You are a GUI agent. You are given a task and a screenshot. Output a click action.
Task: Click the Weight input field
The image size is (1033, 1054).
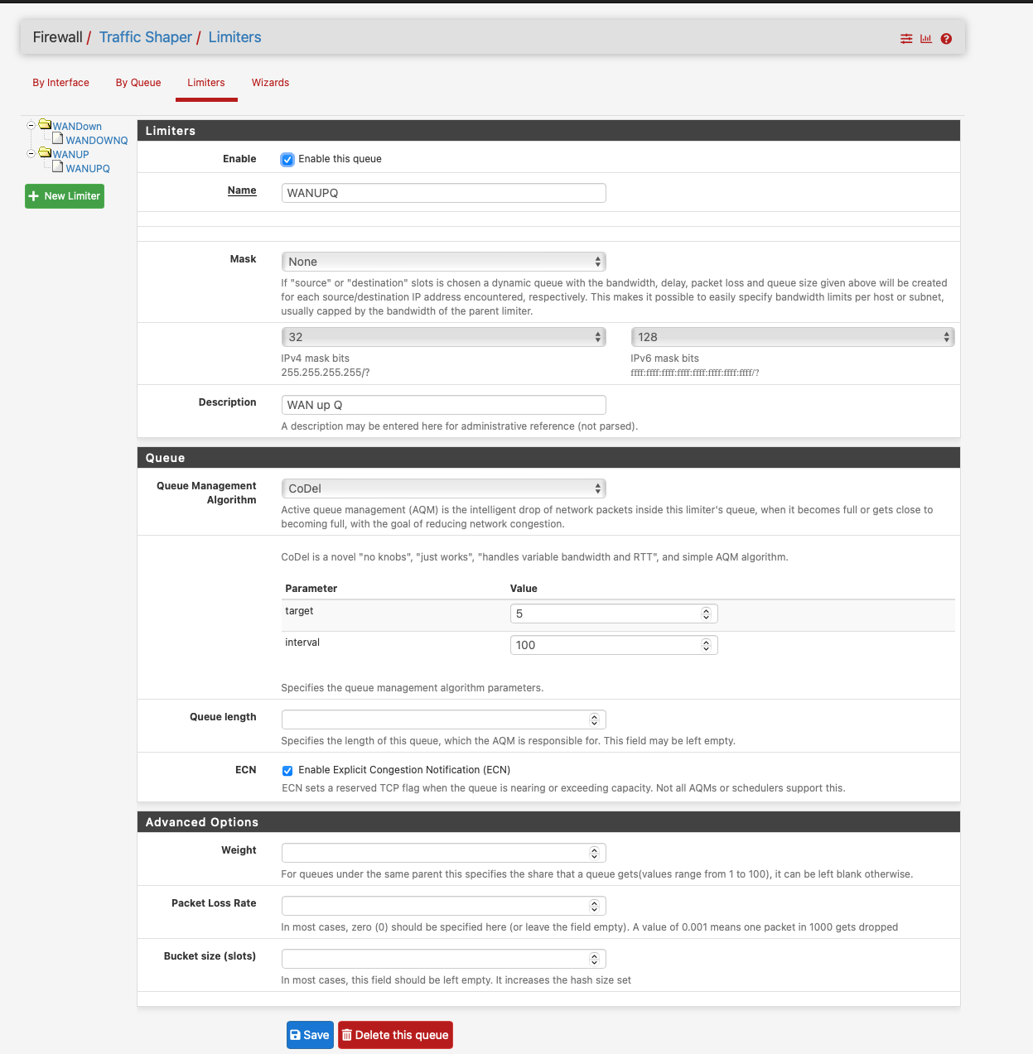[443, 853]
